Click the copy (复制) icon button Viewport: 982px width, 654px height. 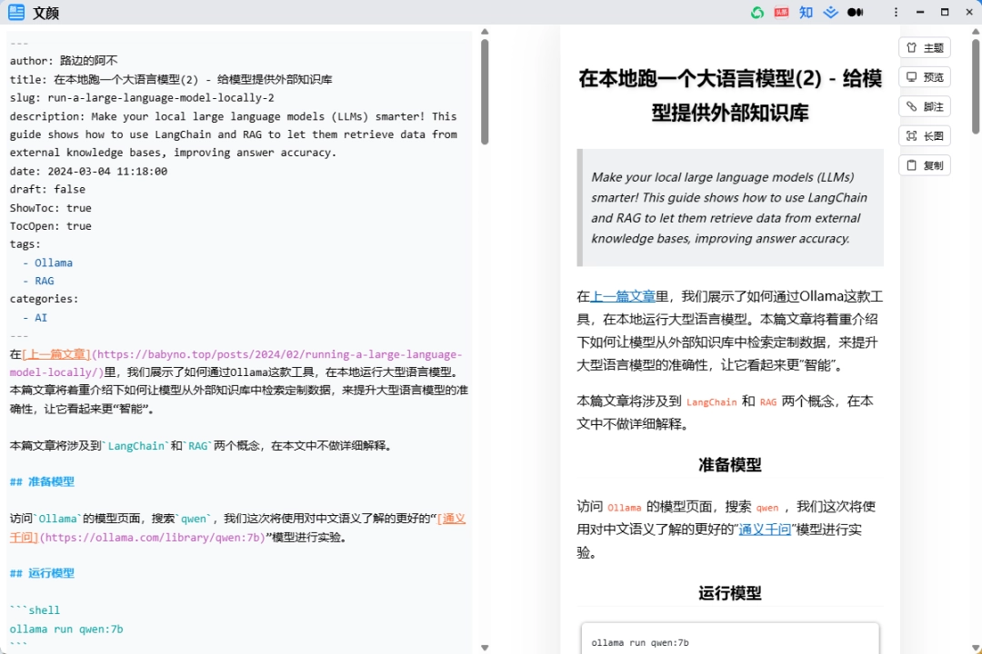(x=925, y=164)
